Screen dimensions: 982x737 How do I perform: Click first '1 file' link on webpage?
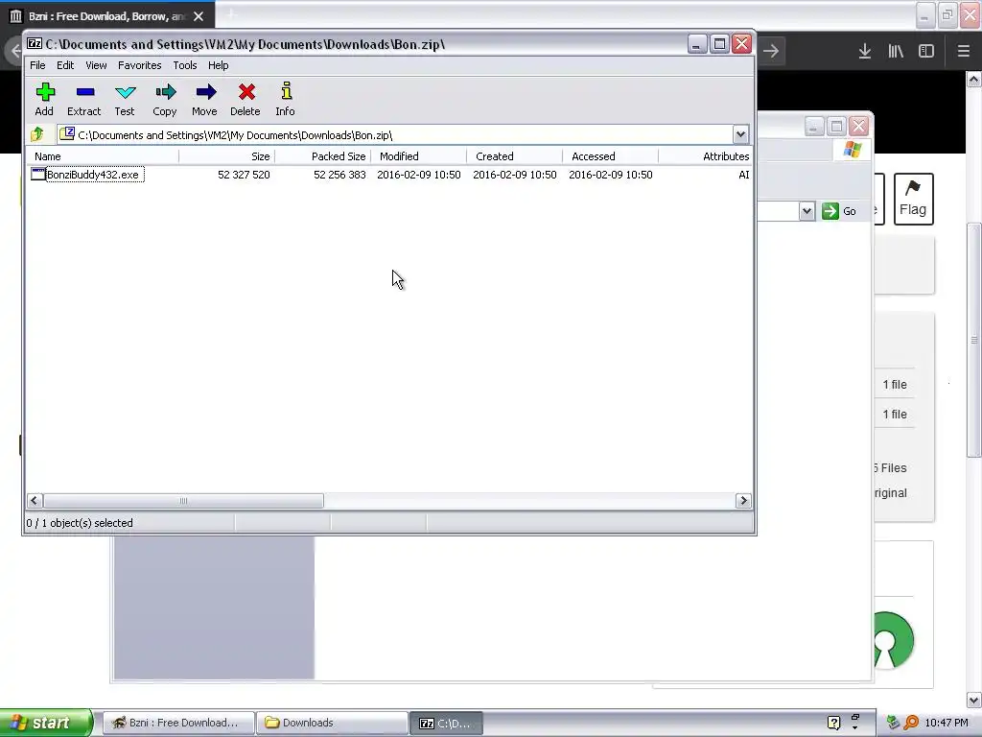click(895, 385)
